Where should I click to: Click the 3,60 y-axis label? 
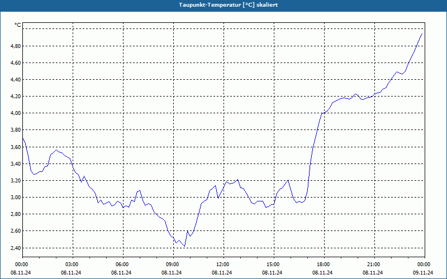[16, 147]
